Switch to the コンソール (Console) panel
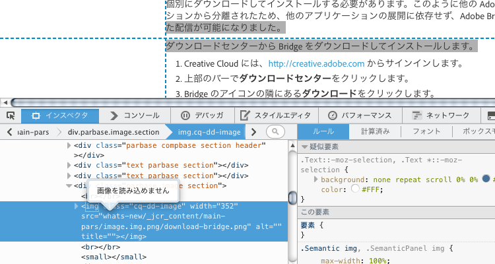Viewport: 495px width, 264px height. point(135,116)
